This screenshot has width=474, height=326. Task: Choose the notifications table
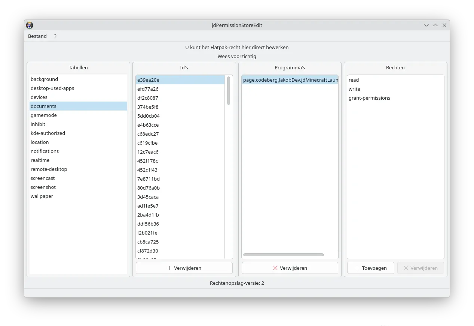click(x=78, y=151)
